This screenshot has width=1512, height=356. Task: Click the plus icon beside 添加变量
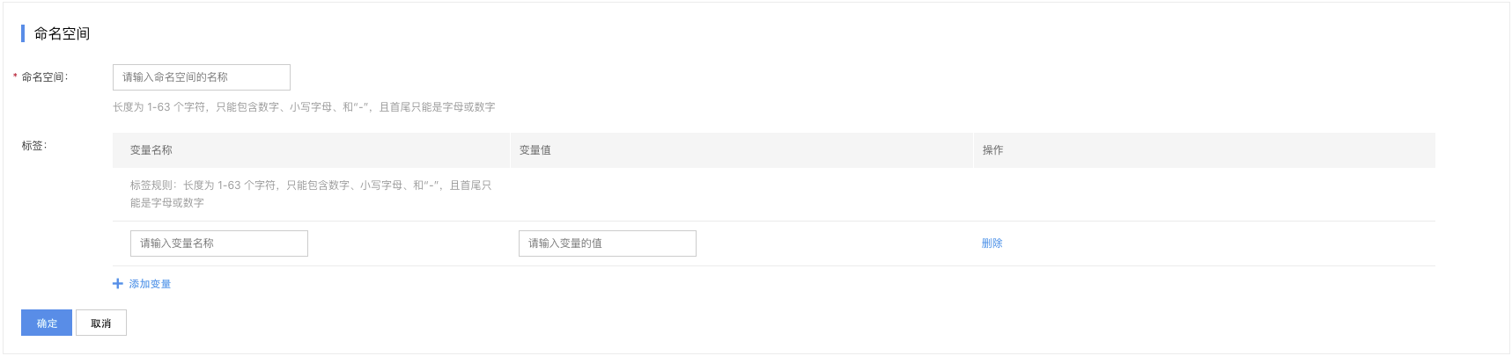(x=118, y=284)
